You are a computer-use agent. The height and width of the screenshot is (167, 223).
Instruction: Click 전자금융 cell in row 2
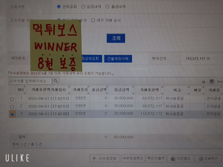[214, 106]
